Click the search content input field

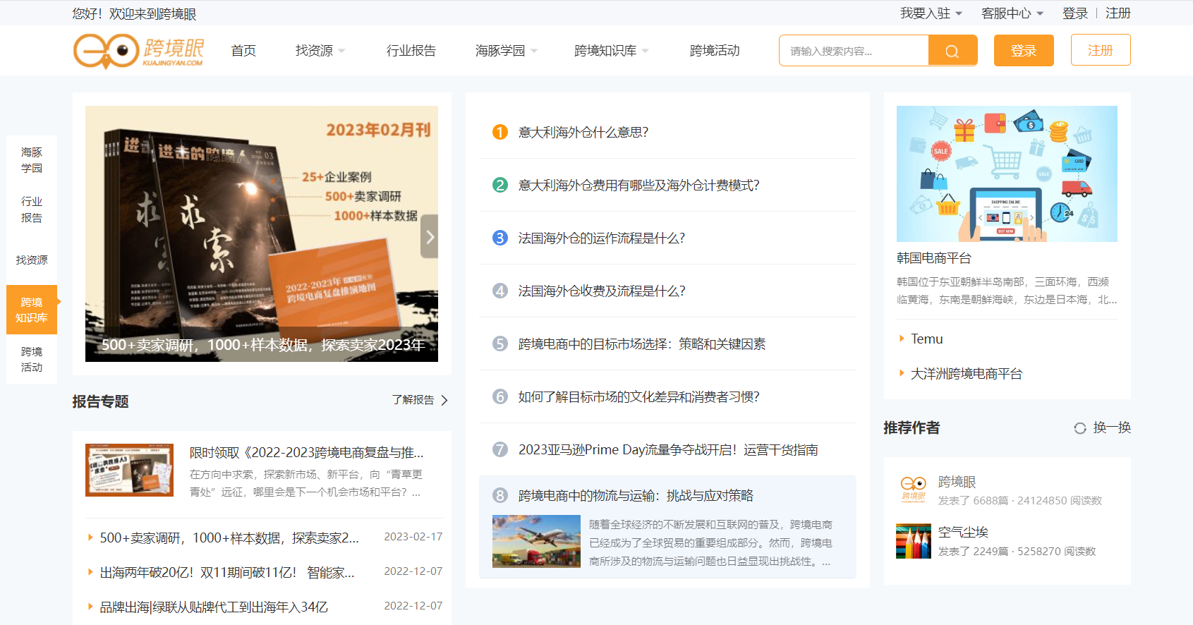tap(854, 51)
